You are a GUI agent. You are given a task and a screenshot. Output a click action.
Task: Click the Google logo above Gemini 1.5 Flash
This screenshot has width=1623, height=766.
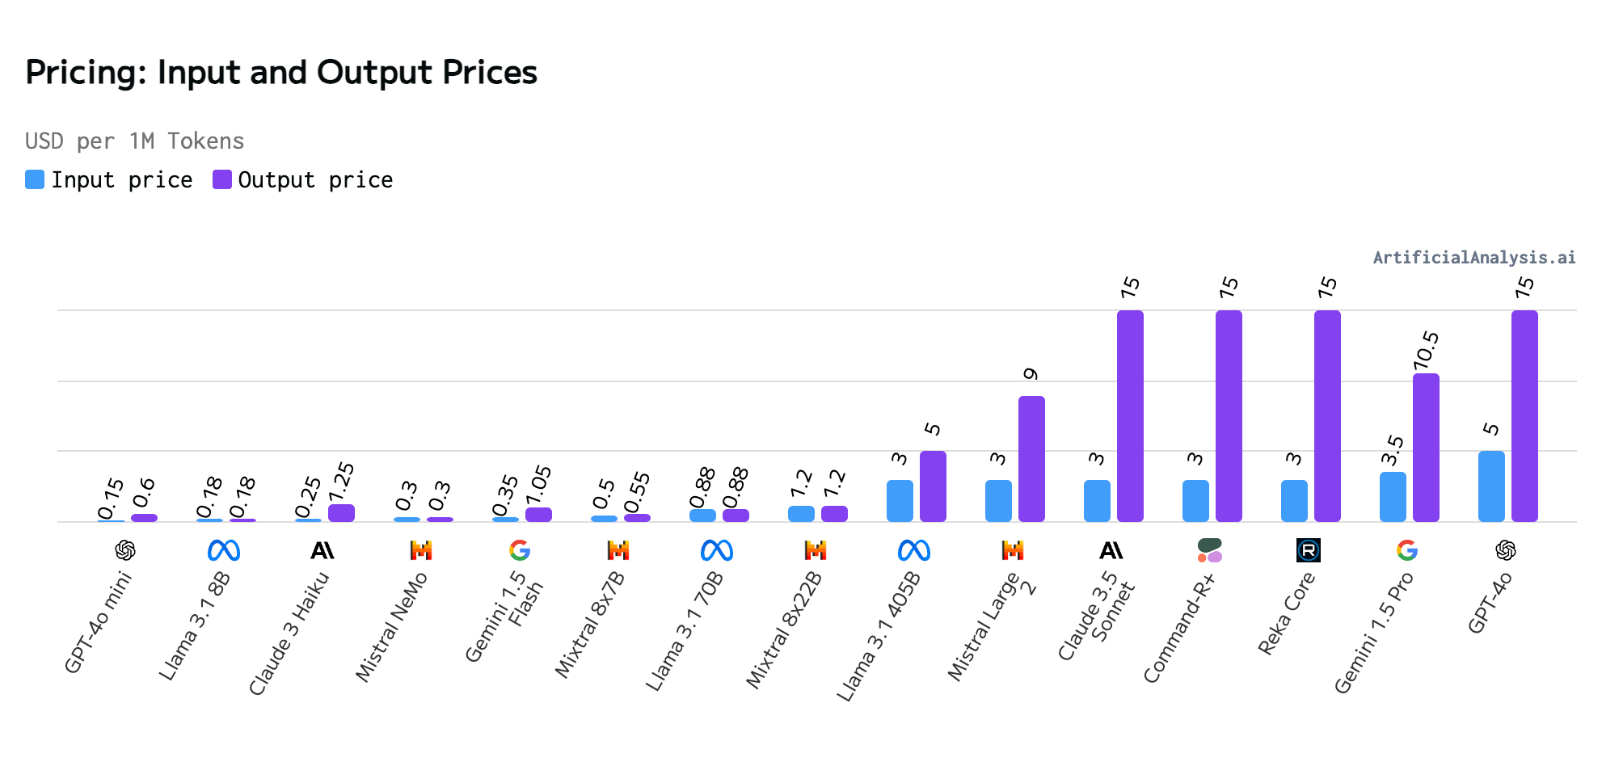tap(520, 550)
